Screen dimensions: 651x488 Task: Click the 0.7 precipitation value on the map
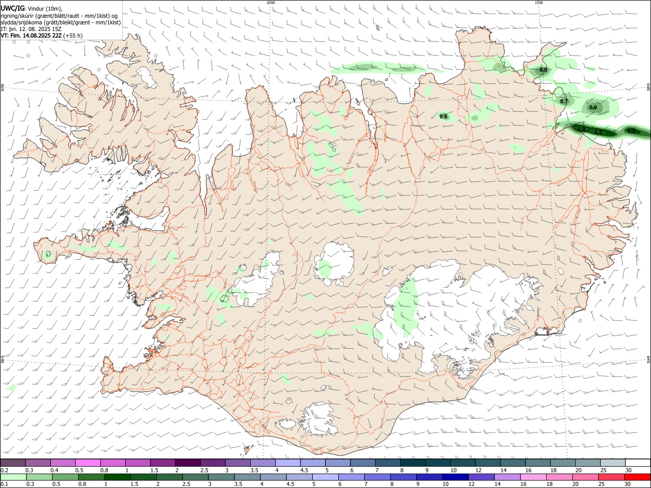(564, 101)
